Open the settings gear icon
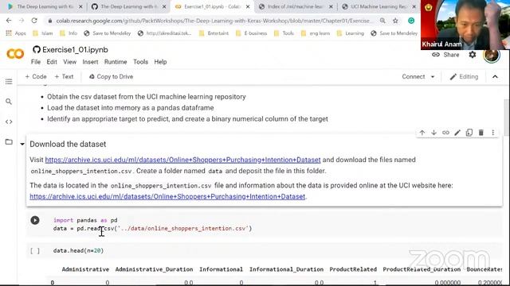 (x=473, y=55)
